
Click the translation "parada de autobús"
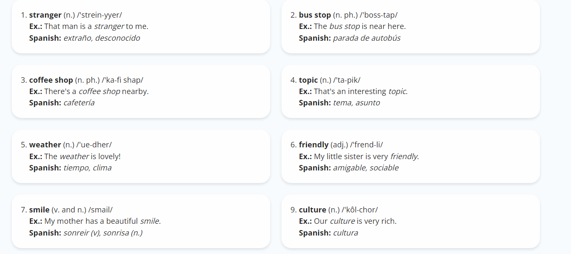pos(367,38)
